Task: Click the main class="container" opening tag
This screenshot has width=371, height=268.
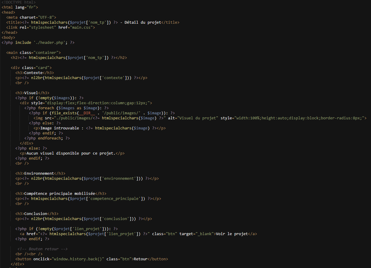Action: pos(33,53)
